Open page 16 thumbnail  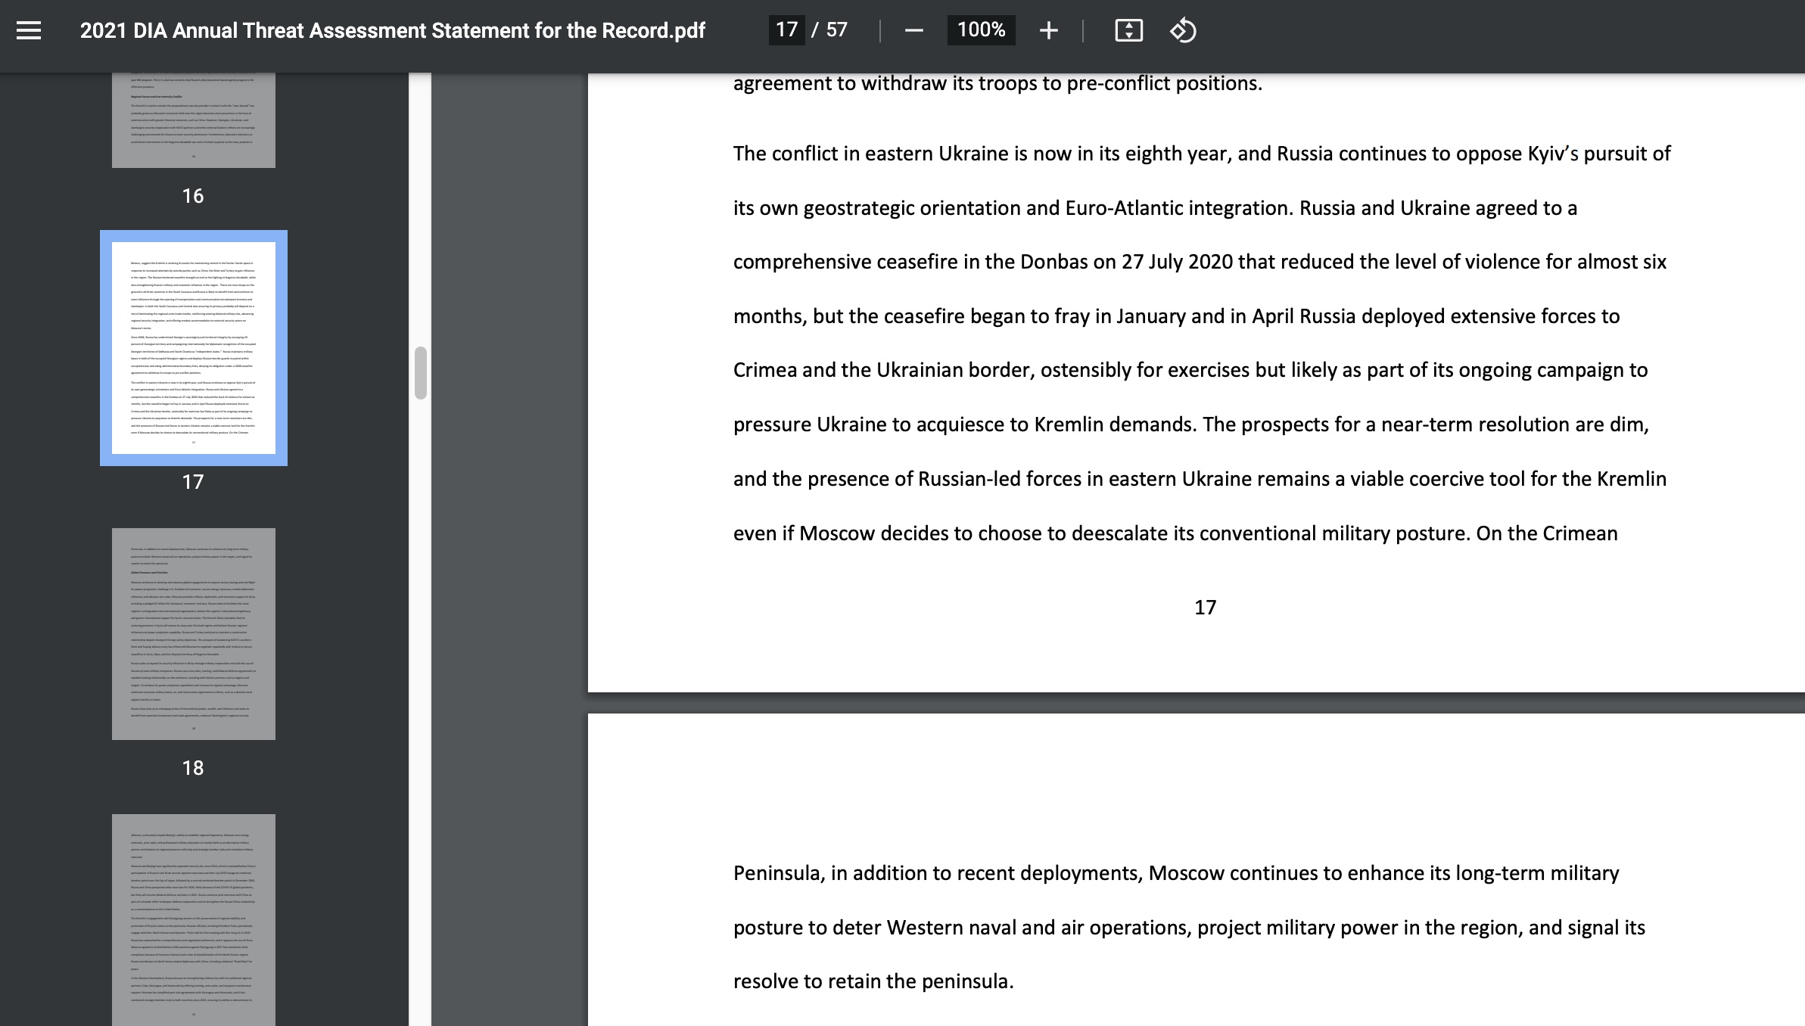pyautogui.click(x=194, y=120)
